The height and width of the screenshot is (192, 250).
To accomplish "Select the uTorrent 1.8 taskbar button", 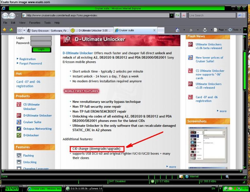I will point(84,189).
